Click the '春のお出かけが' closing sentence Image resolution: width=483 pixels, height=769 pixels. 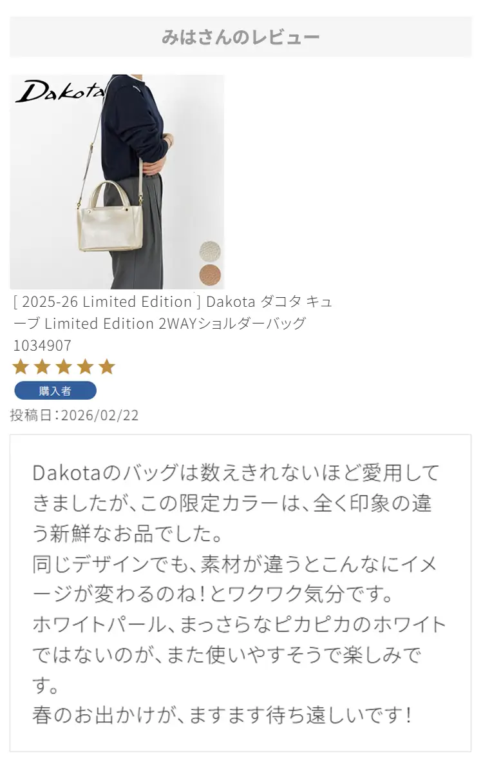coord(222,715)
